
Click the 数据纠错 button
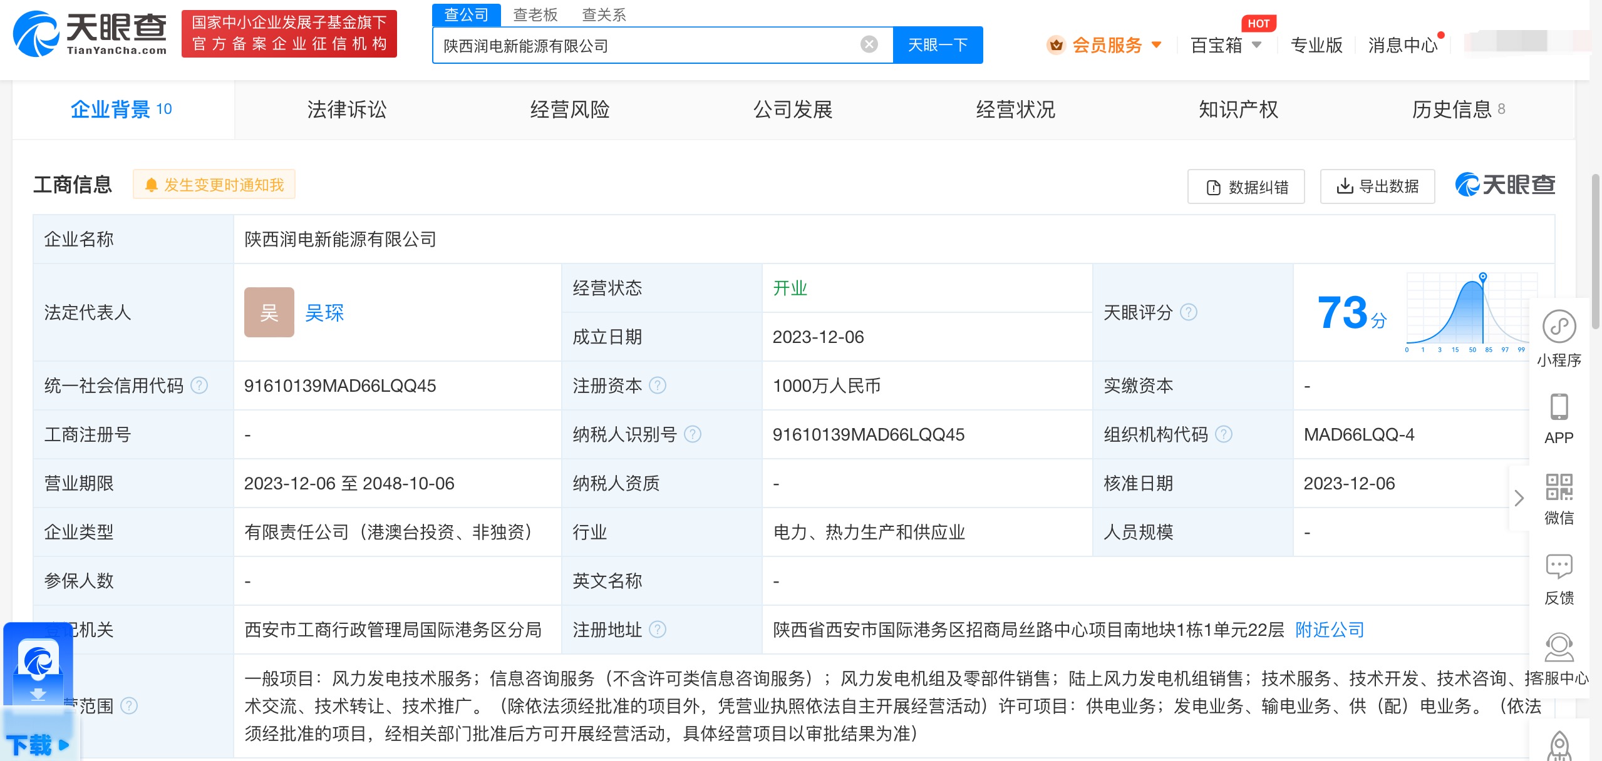1246,186
